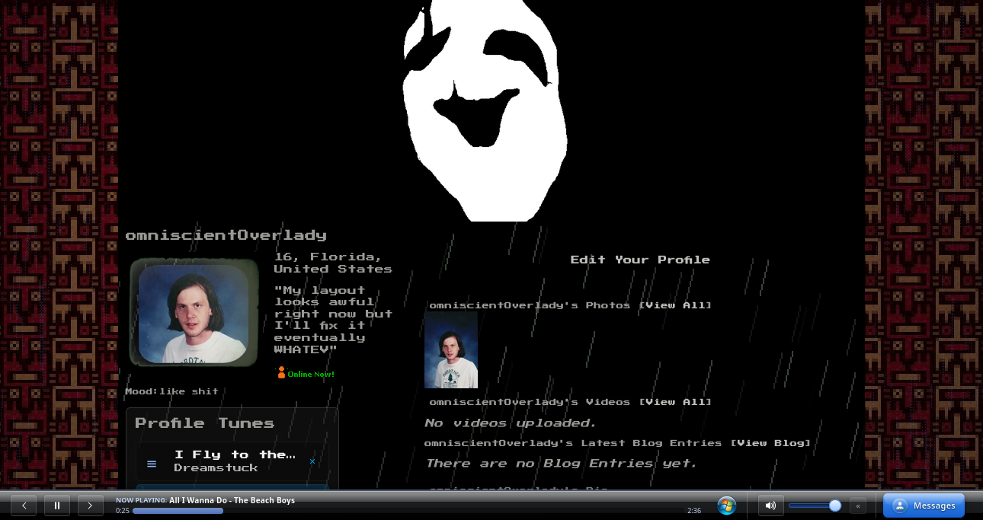Screen dimensions: 983x520
Task: Adjust the volume slider knob
Action: pos(835,506)
